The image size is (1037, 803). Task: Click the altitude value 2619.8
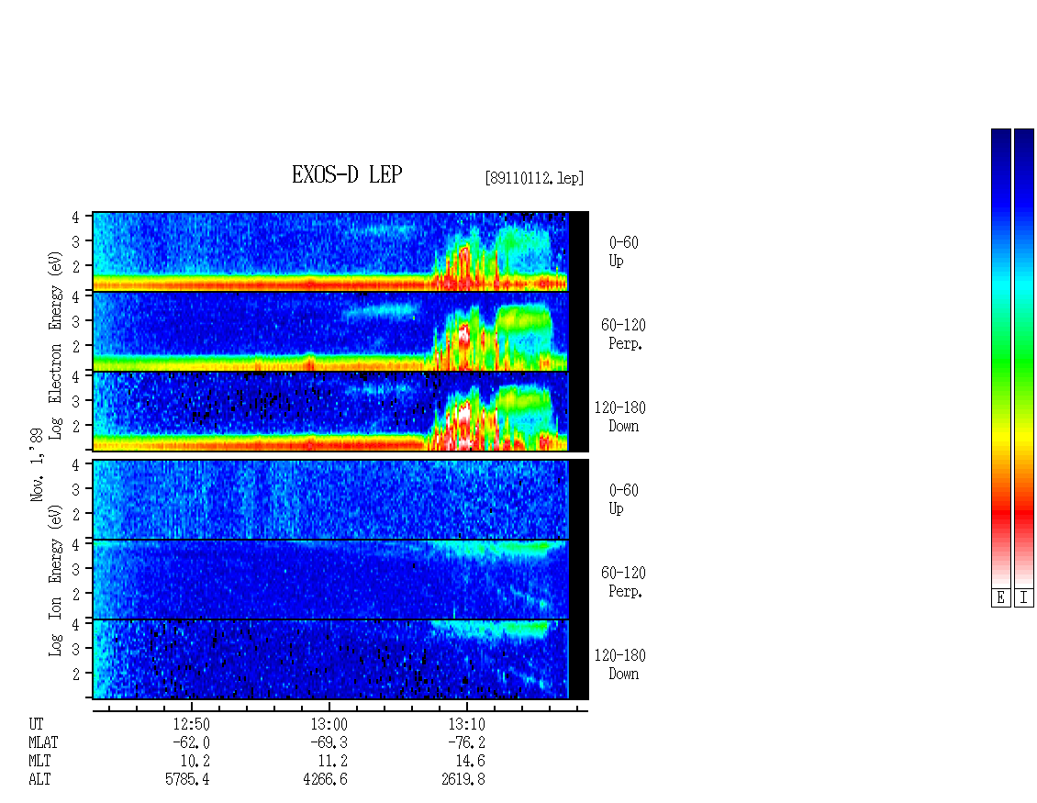[463, 780]
